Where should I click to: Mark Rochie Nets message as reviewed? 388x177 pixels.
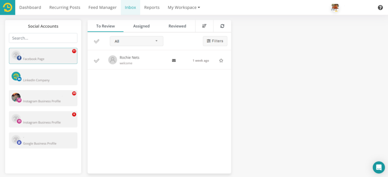coord(97,60)
